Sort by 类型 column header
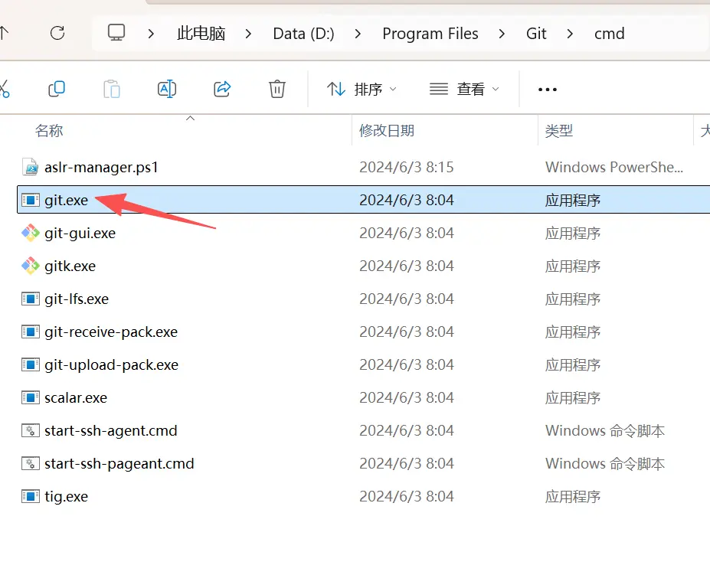 [559, 131]
